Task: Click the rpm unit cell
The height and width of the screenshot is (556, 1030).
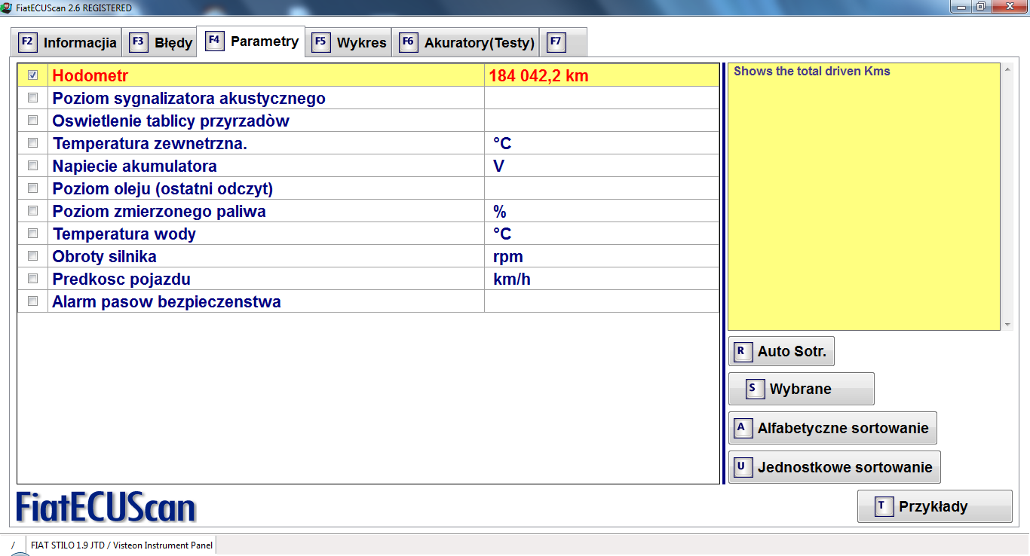Action: coord(601,256)
